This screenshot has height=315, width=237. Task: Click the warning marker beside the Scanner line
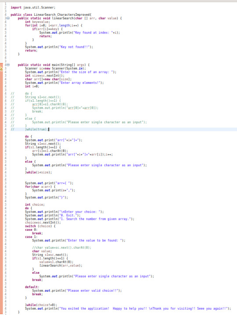1,68
